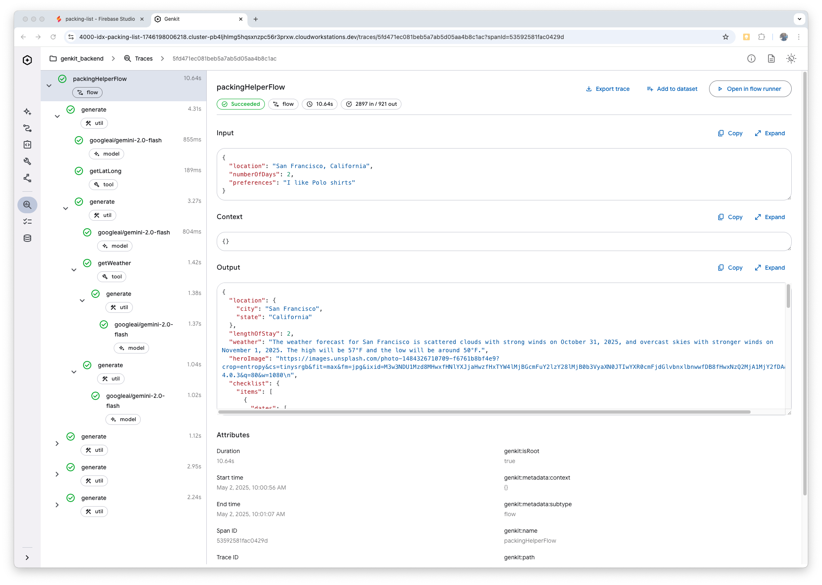Collapse the getWeather node
Viewport: 822px width, 585px height.
[x=74, y=270]
